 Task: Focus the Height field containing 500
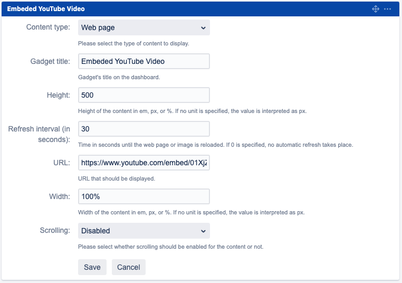[143, 95]
